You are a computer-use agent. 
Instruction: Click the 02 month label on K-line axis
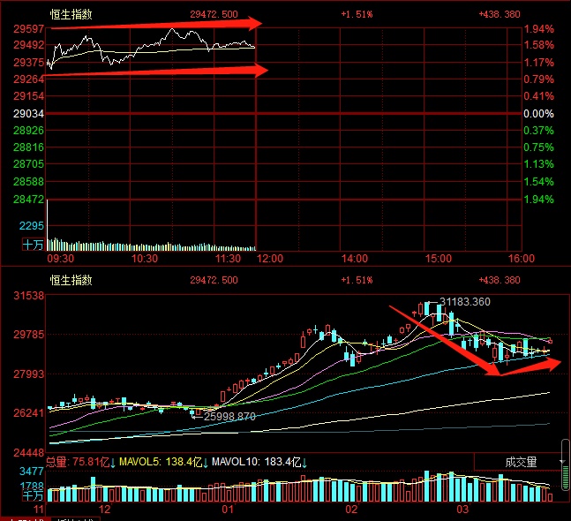coord(351,510)
